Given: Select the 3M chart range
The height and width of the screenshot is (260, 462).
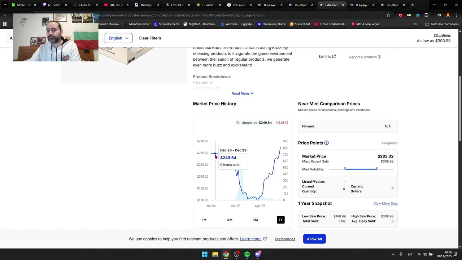Looking at the screenshot, I should (x=230, y=220).
